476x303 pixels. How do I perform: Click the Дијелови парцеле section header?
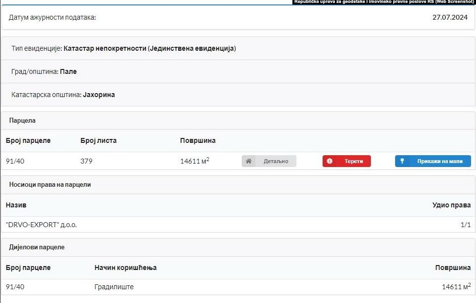37,247
